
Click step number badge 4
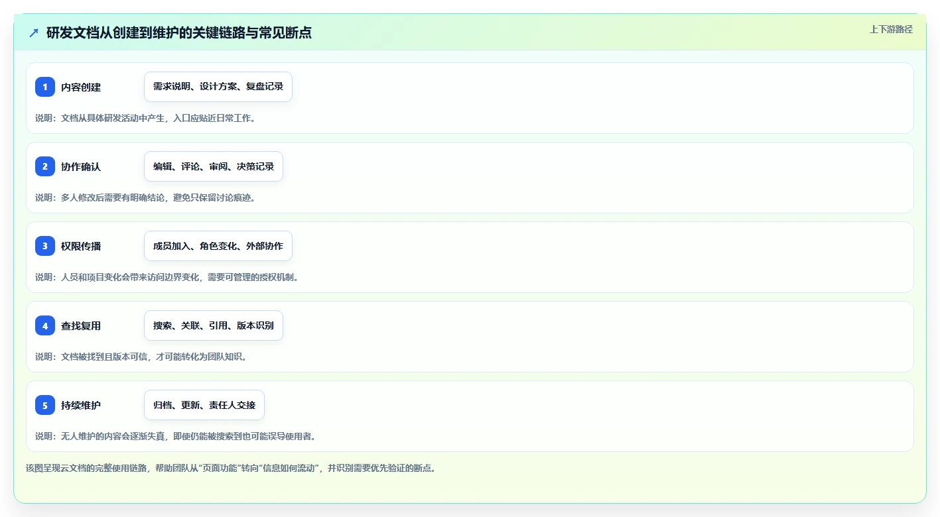(x=45, y=325)
